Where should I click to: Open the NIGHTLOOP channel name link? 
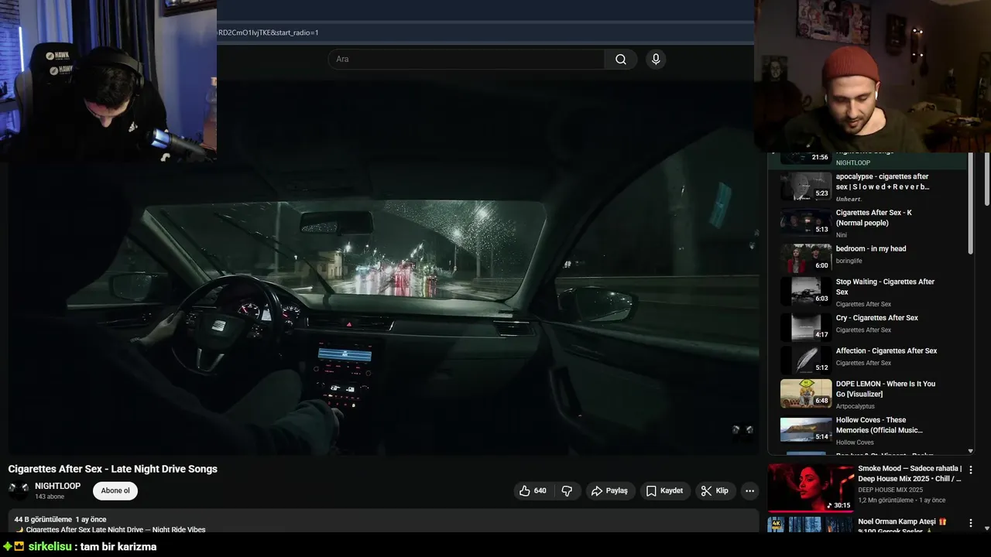pos(57,486)
